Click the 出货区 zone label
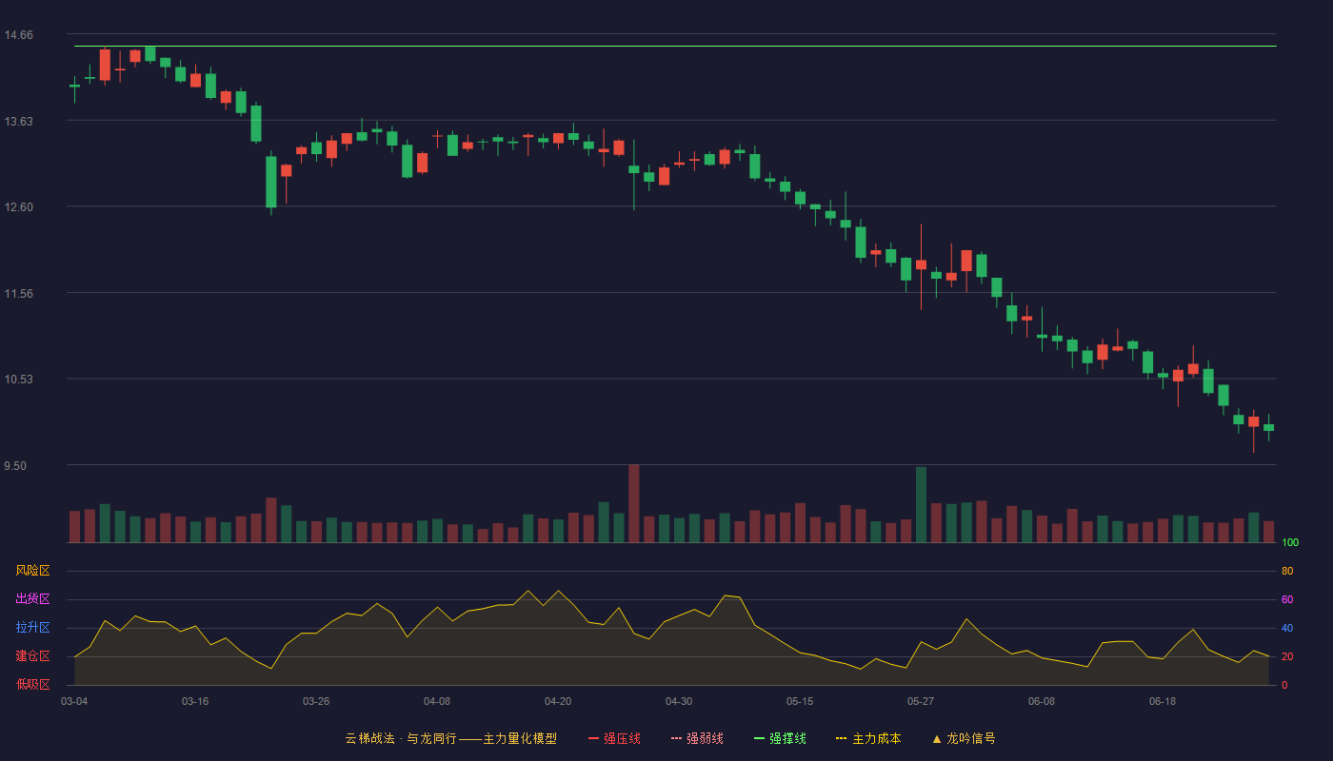 tap(32, 599)
